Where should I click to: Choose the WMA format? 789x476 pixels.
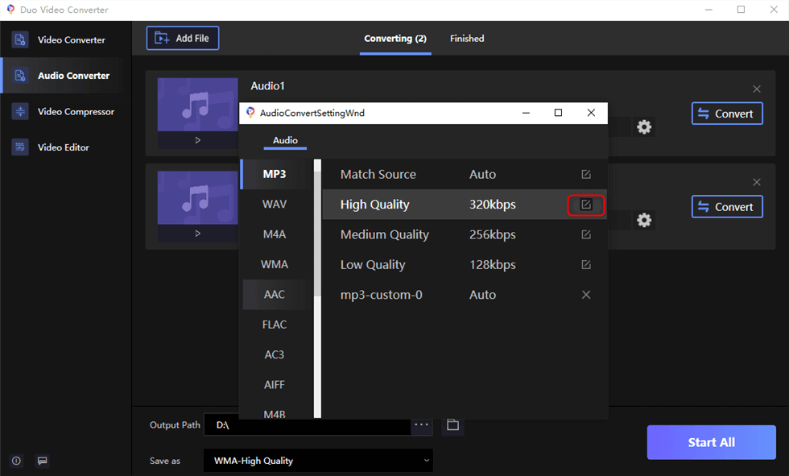tap(276, 265)
